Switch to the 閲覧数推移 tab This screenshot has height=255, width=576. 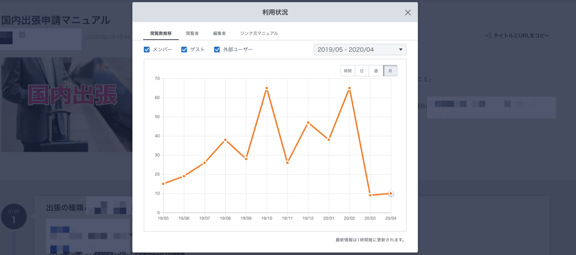coord(161,33)
